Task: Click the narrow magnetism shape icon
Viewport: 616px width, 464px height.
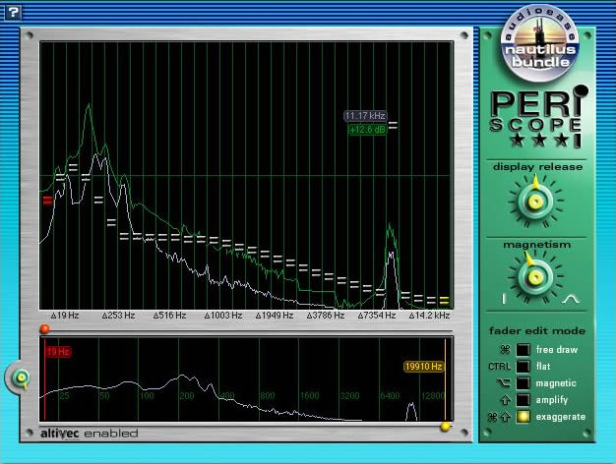Action: (x=505, y=297)
